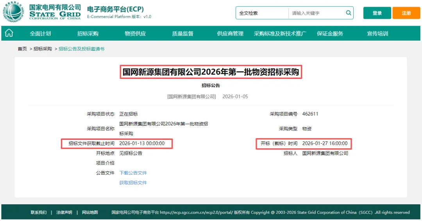Click the project number 462611
422x221 pixels.
point(310,114)
